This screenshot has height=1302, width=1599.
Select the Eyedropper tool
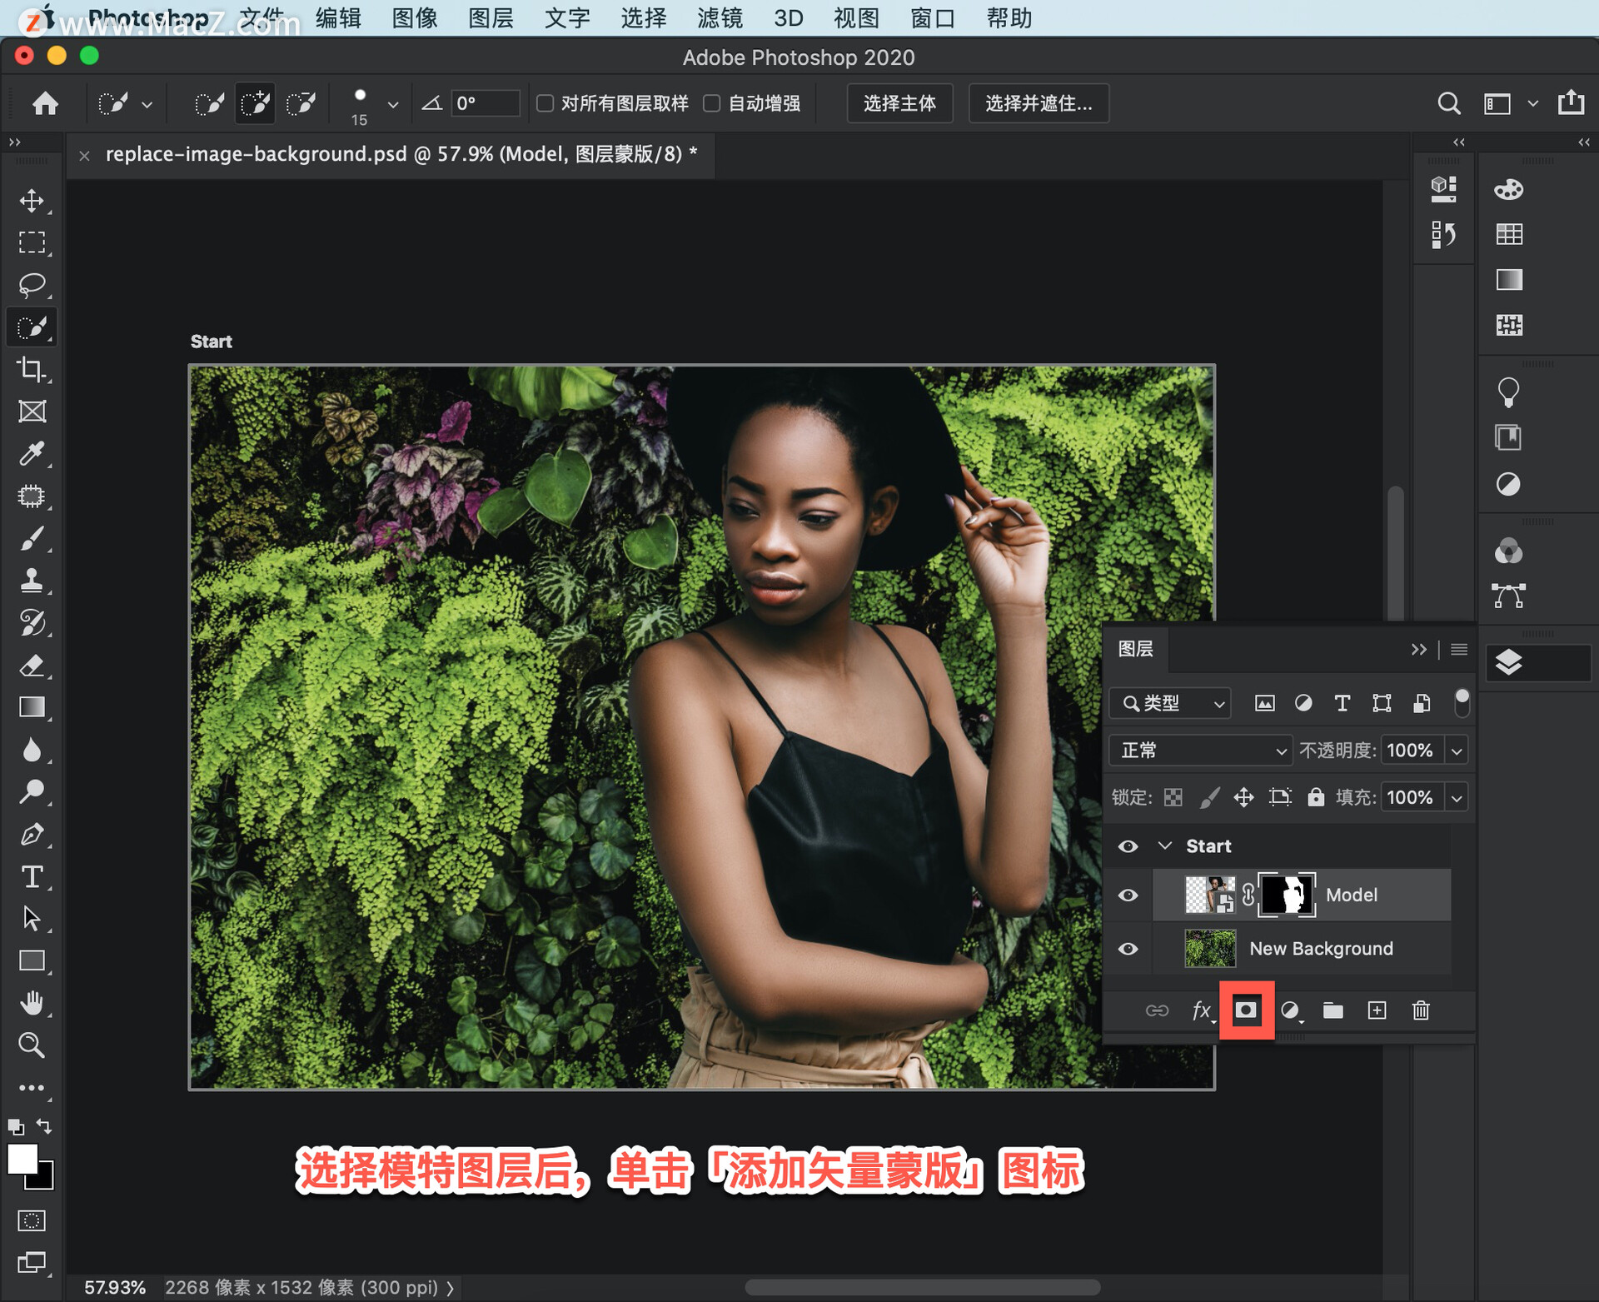(x=32, y=454)
